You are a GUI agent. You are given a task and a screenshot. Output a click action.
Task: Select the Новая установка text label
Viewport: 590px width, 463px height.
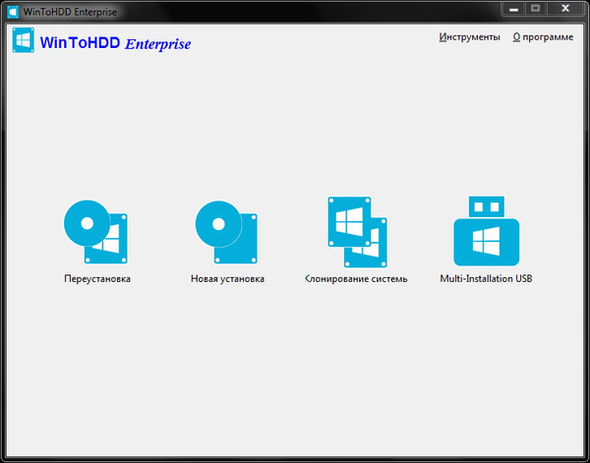click(227, 279)
